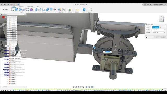
Task: Expand the INSPECT dropdown menu
Action: point(77,12)
